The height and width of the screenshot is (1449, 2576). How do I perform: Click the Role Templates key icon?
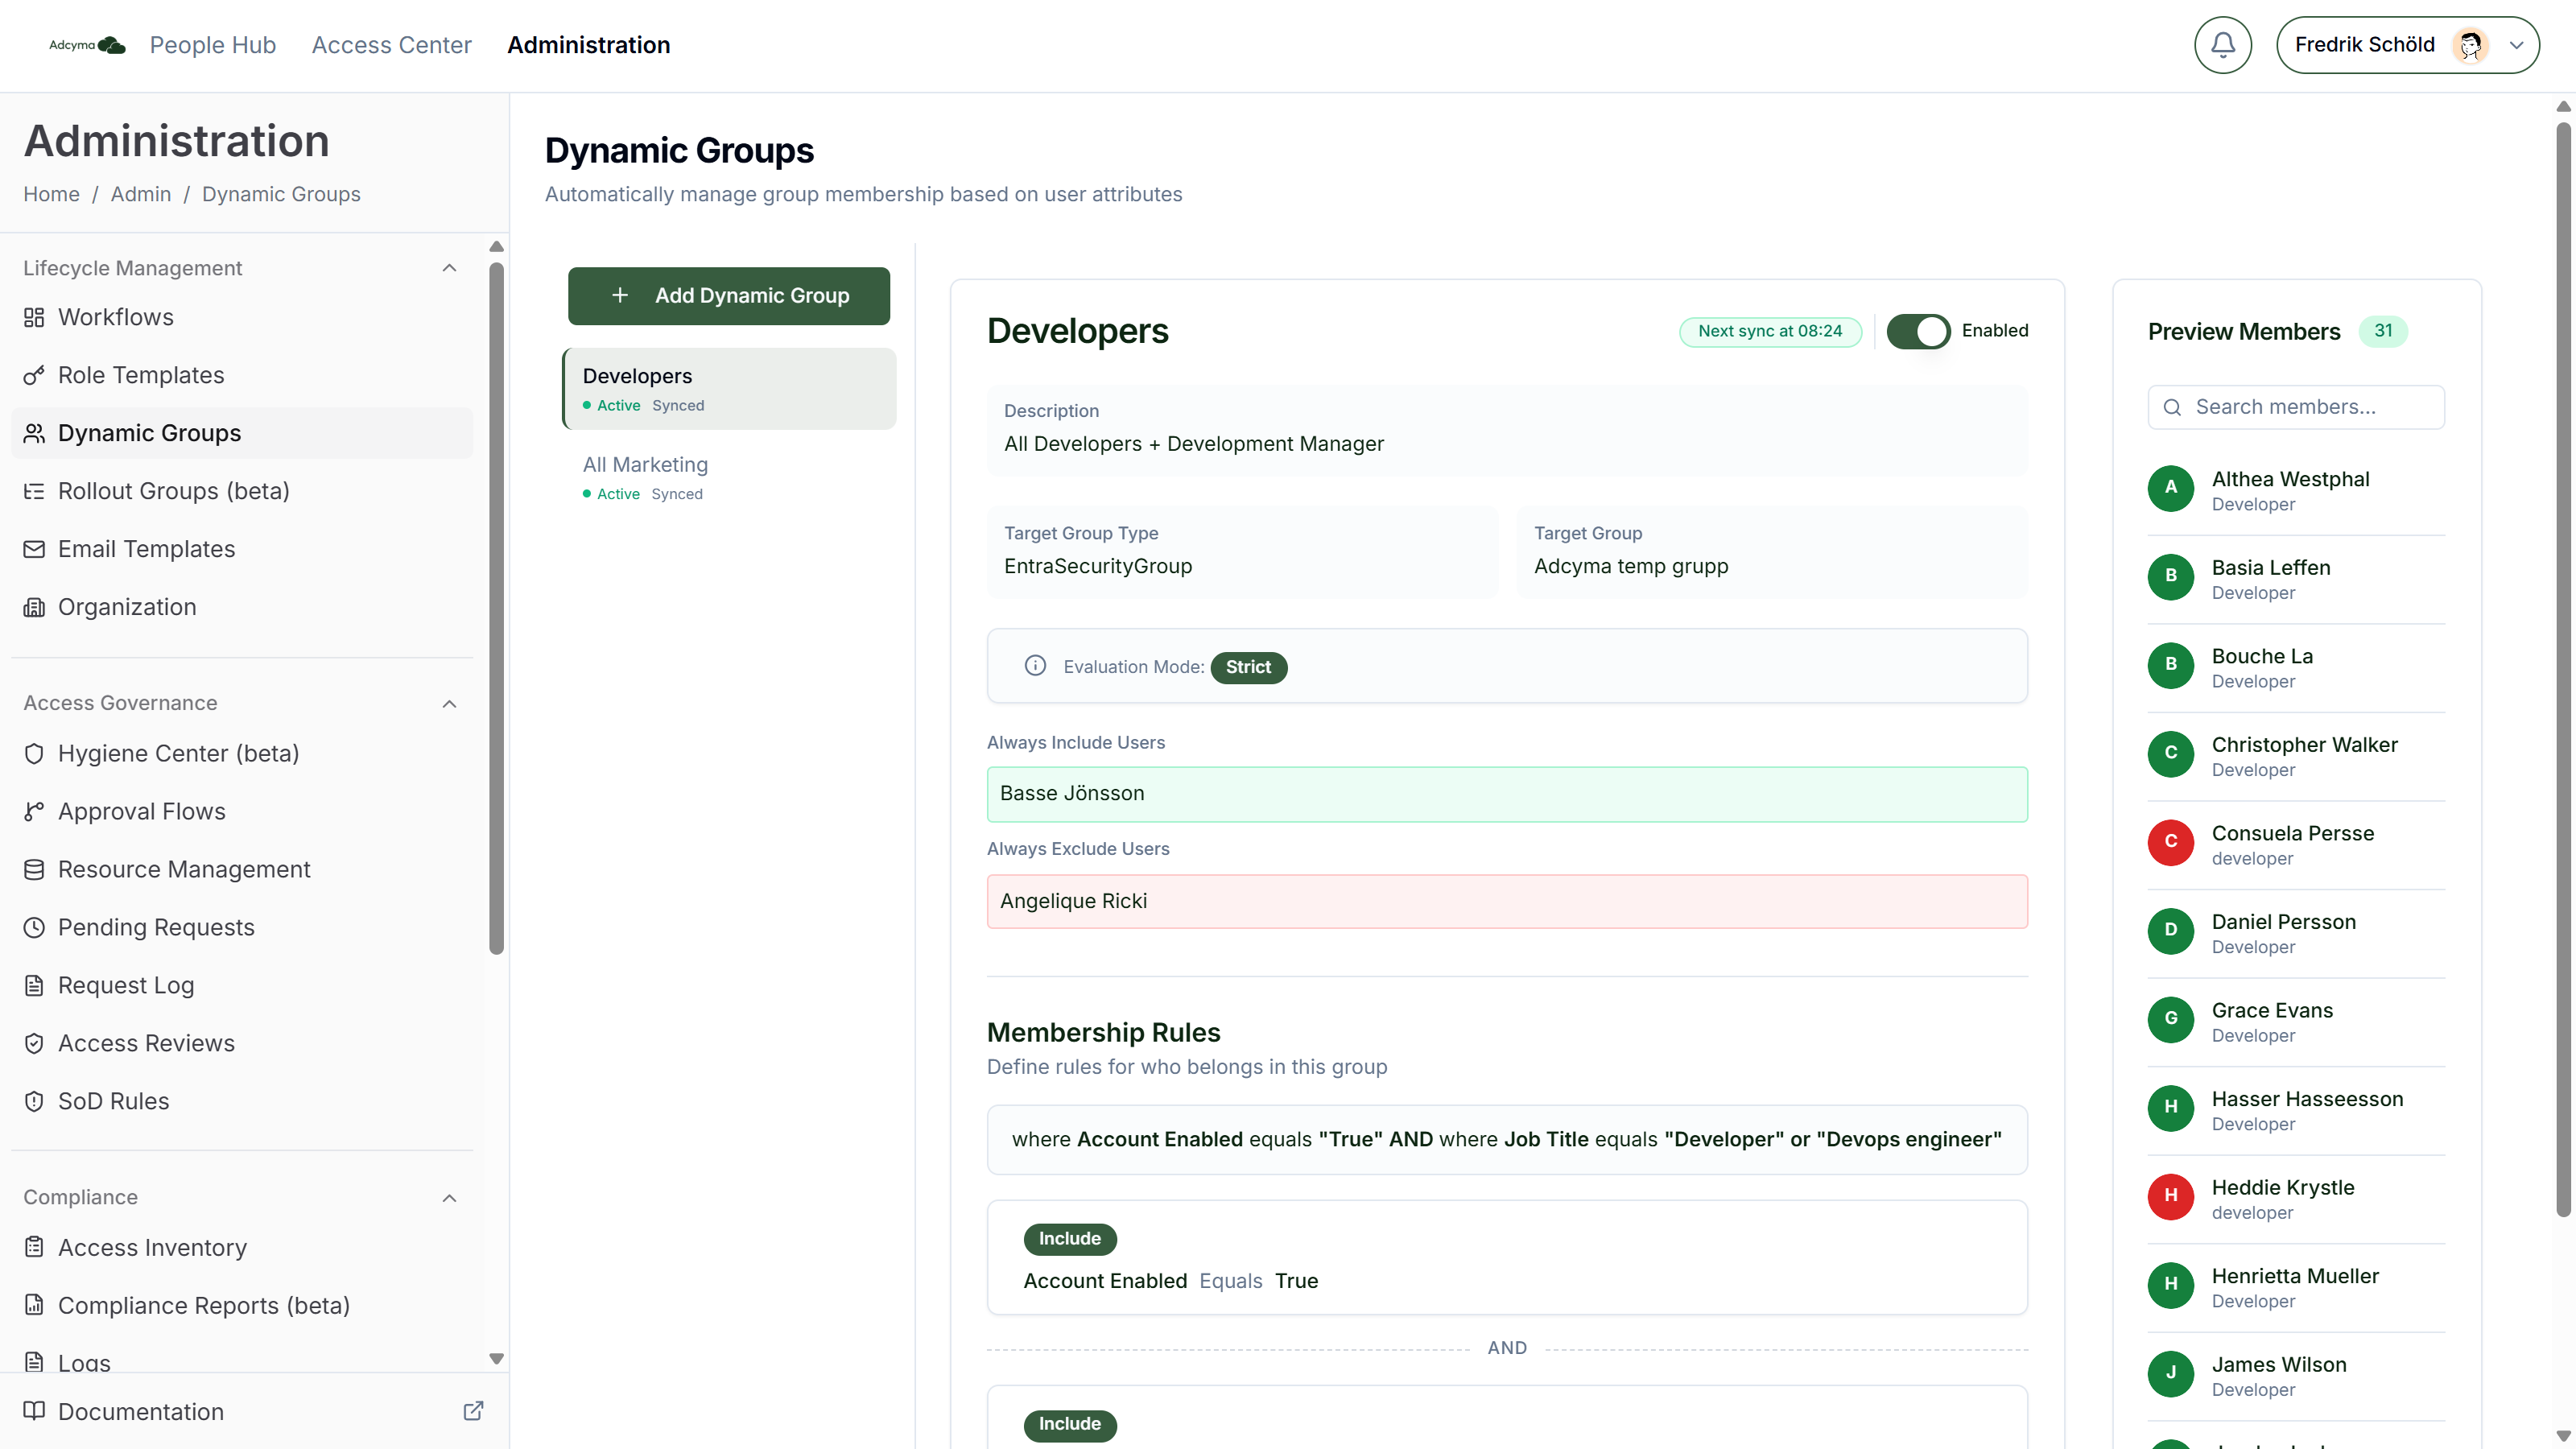pyautogui.click(x=34, y=375)
